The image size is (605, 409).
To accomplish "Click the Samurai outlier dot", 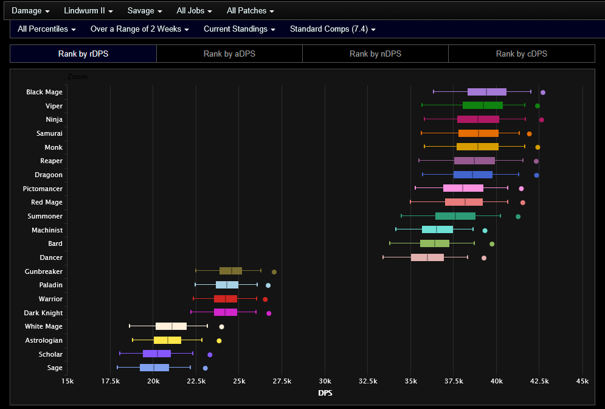I will (530, 134).
